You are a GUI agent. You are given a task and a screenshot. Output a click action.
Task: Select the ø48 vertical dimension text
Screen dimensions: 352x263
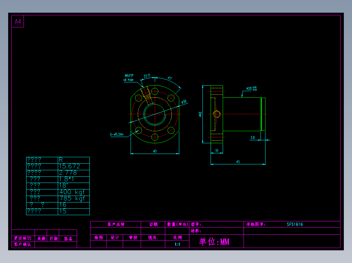(200, 114)
